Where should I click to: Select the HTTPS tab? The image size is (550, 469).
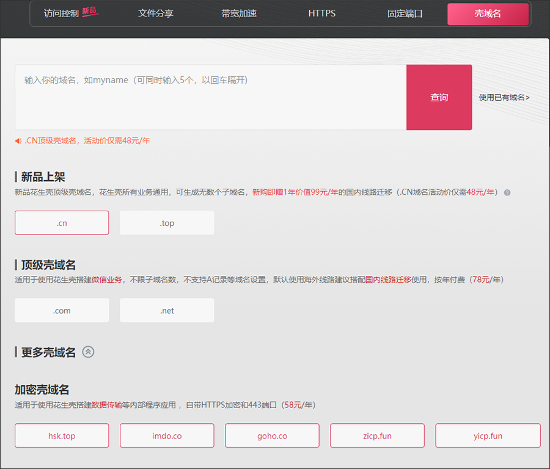321,13
